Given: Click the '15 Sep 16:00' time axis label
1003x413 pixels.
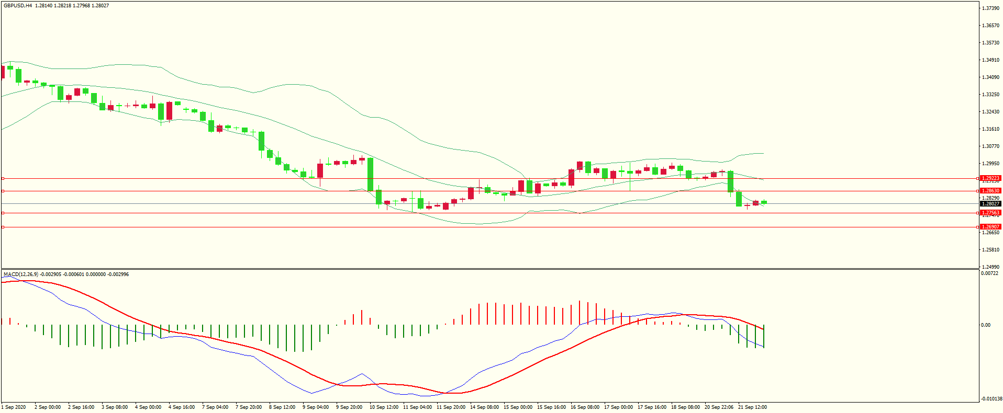Looking at the screenshot, I should [x=551, y=407].
